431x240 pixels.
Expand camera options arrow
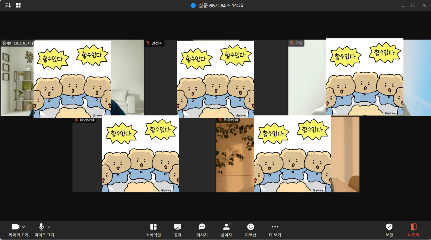24,227
